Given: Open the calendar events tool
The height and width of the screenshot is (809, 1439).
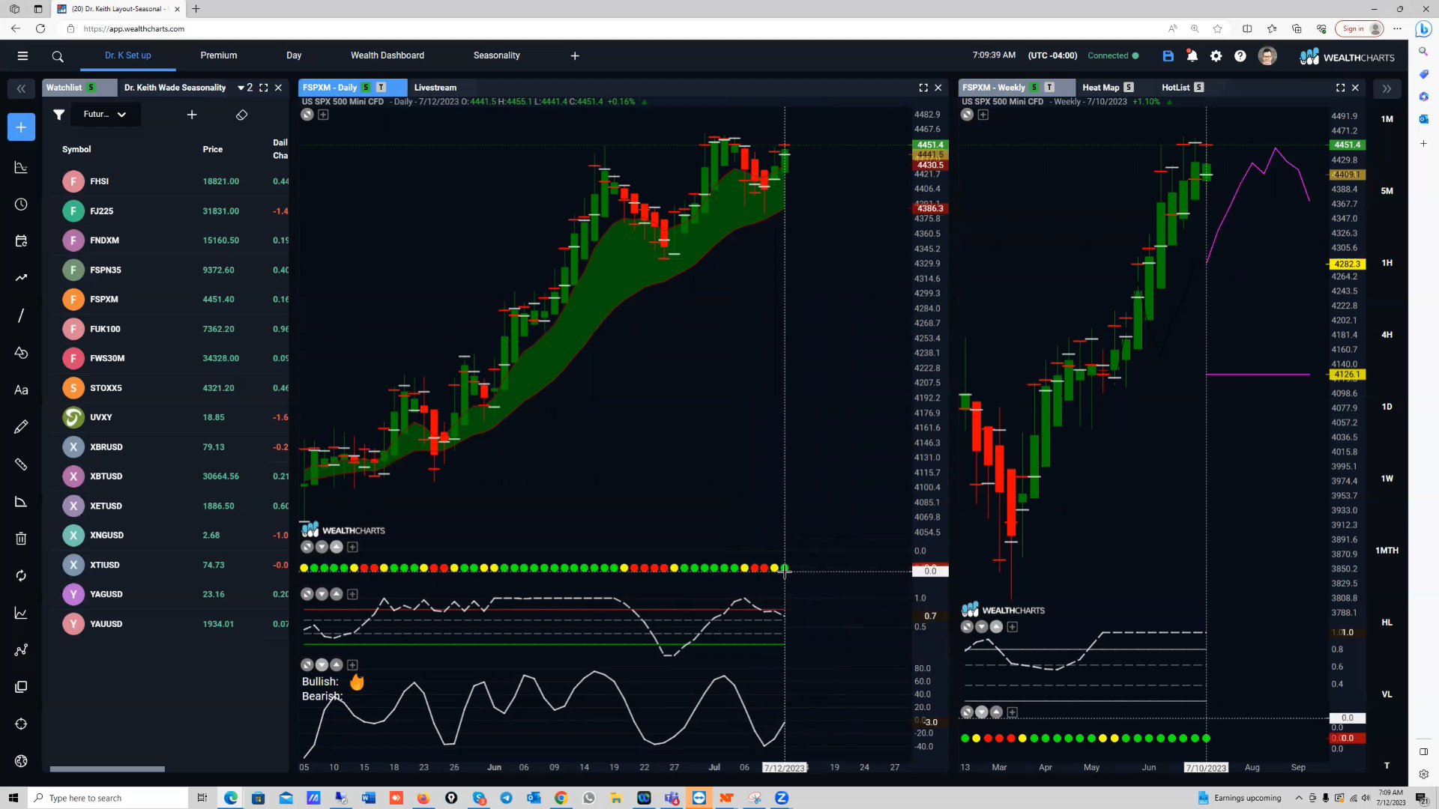Looking at the screenshot, I should coord(21,241).
